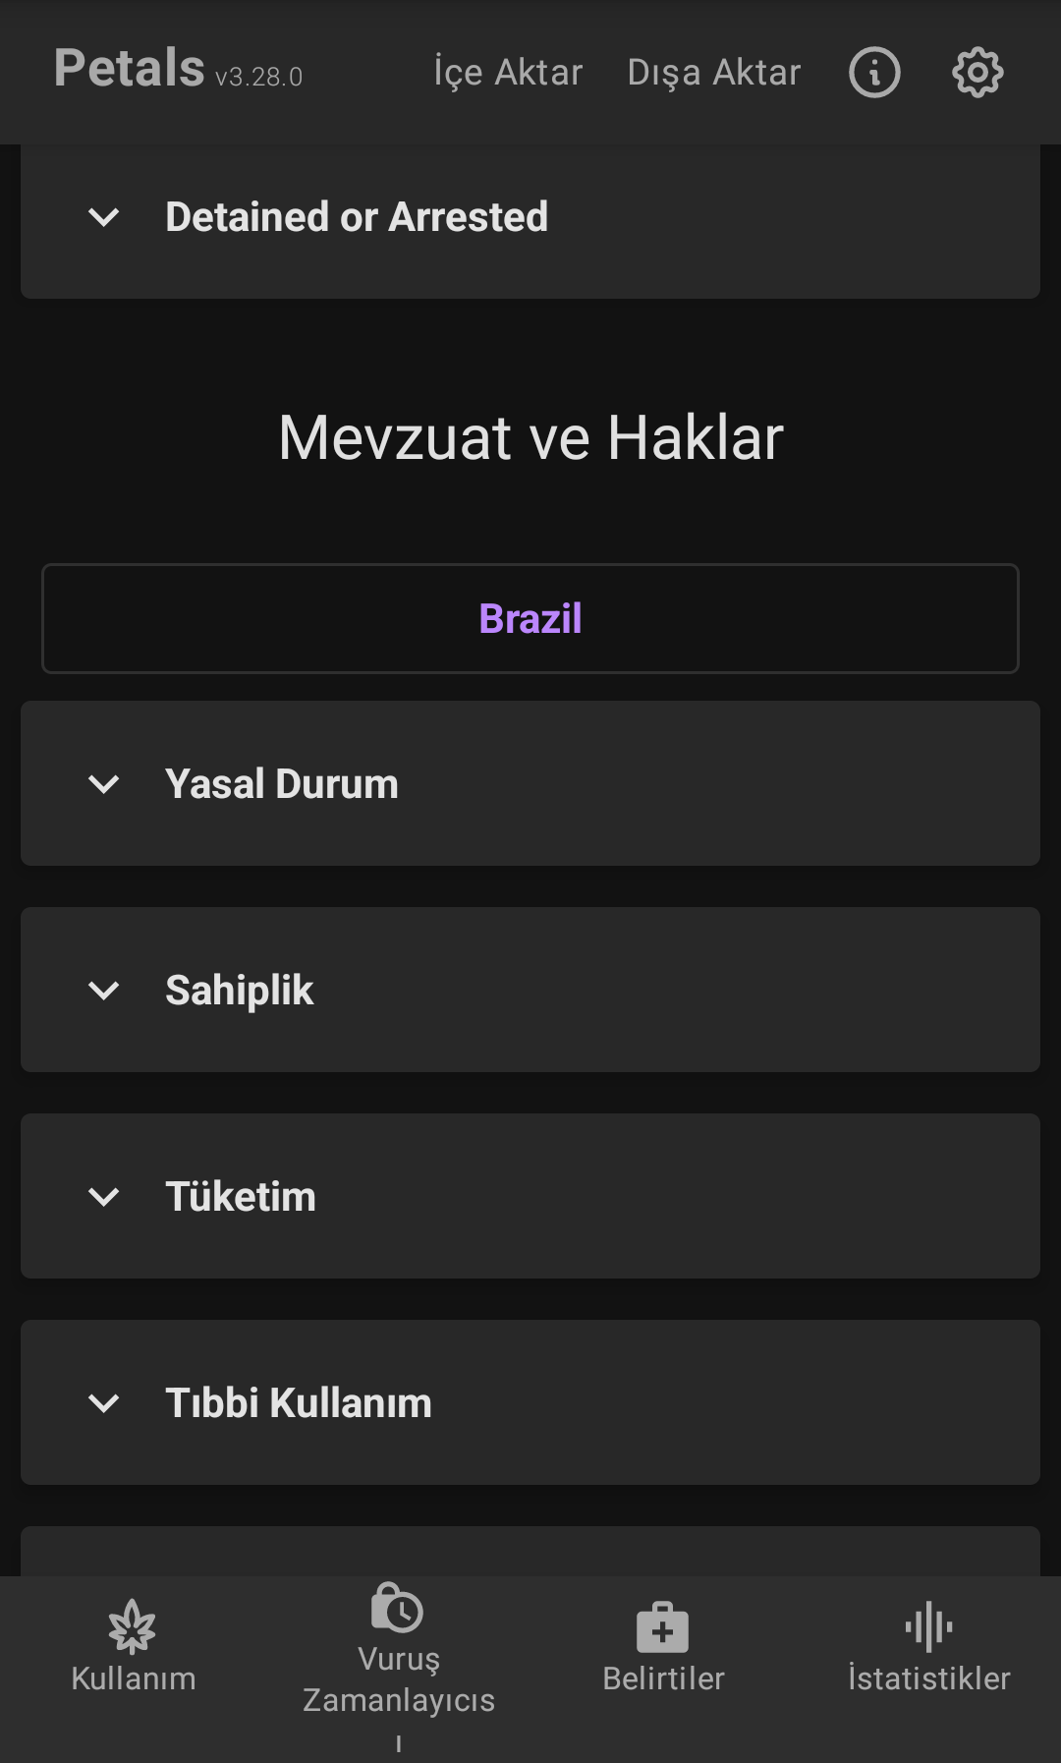Viewport: 1061px width, 1763px height.
Task: Select Tıbbi Kullanım section title
Action: click(299, 1403)
